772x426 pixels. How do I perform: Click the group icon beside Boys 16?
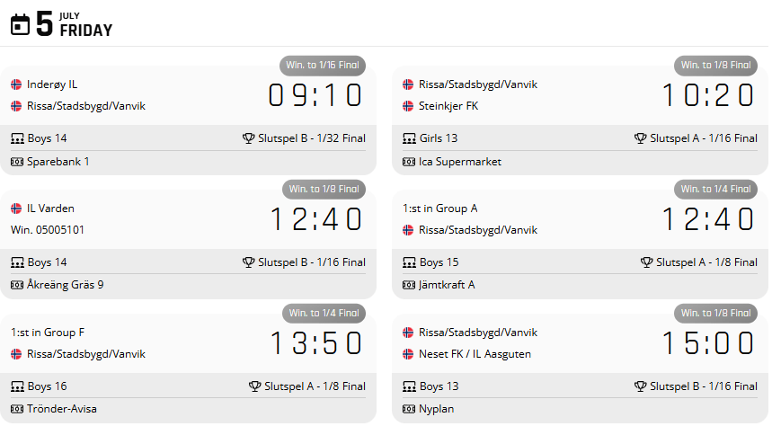(16, 386)
